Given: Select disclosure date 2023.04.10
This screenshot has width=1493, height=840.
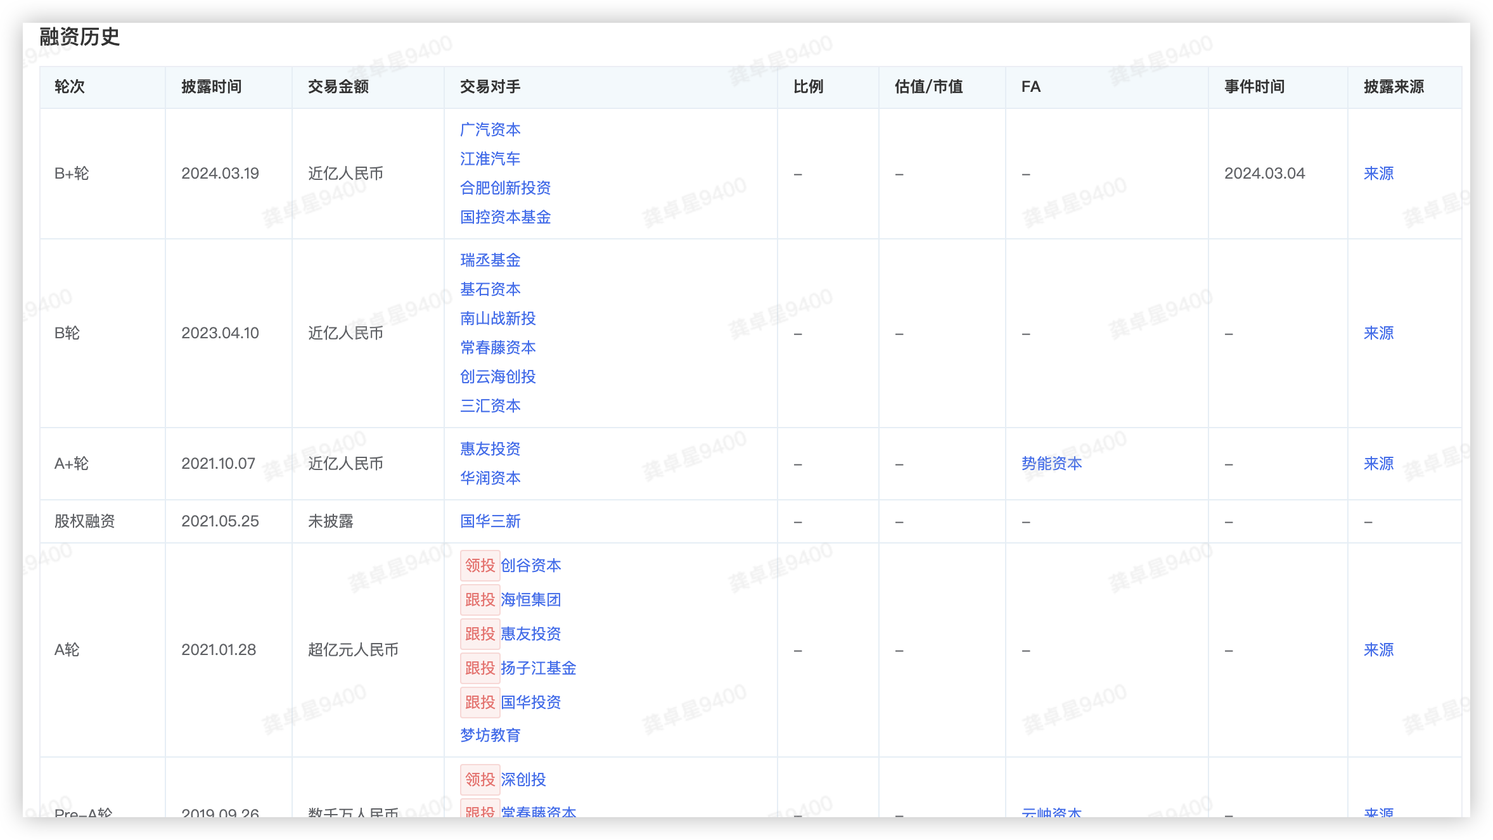Looking at the screenshot, I should click(220, 333).
